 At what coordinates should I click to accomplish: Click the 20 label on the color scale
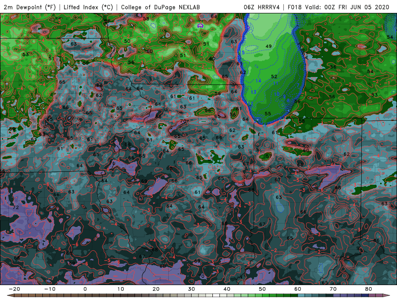(x=156, y=289)
